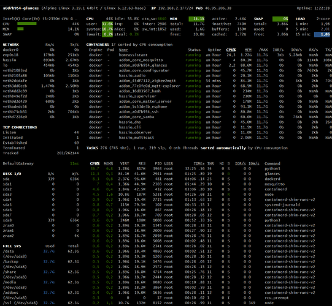Screen dimensions: 332x306
Task: Click the THR column header in tasks
Action: pyautogui.click(x=210, y=163)
